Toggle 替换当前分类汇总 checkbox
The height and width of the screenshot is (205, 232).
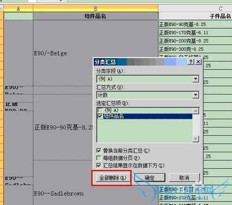coord(99,151)
